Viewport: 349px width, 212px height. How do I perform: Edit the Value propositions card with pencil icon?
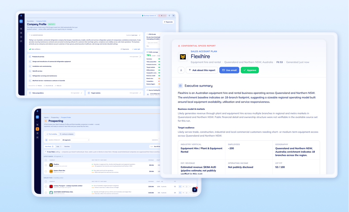coord(81,93)
